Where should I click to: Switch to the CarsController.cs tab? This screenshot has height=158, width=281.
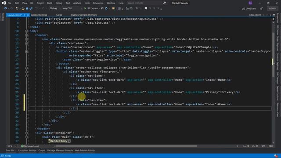click(39, 15)
